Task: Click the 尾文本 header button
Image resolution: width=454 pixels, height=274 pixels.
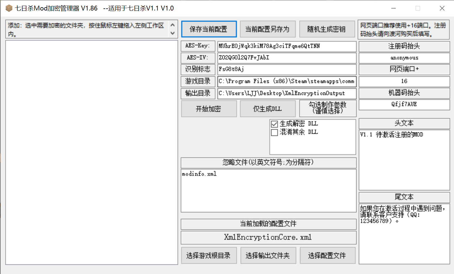Action: 404,197
